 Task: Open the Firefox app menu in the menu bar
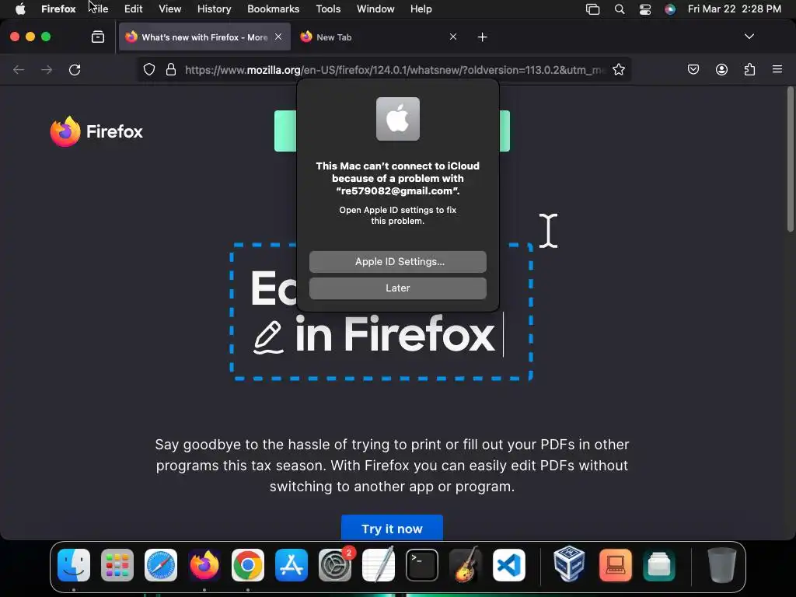click(58, 9)
